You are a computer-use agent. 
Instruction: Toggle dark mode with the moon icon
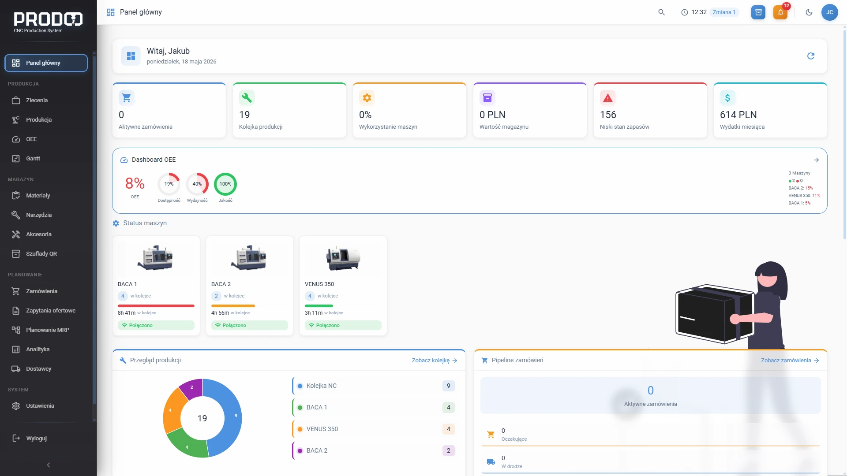pyautogui.click(x=809, y=12)
